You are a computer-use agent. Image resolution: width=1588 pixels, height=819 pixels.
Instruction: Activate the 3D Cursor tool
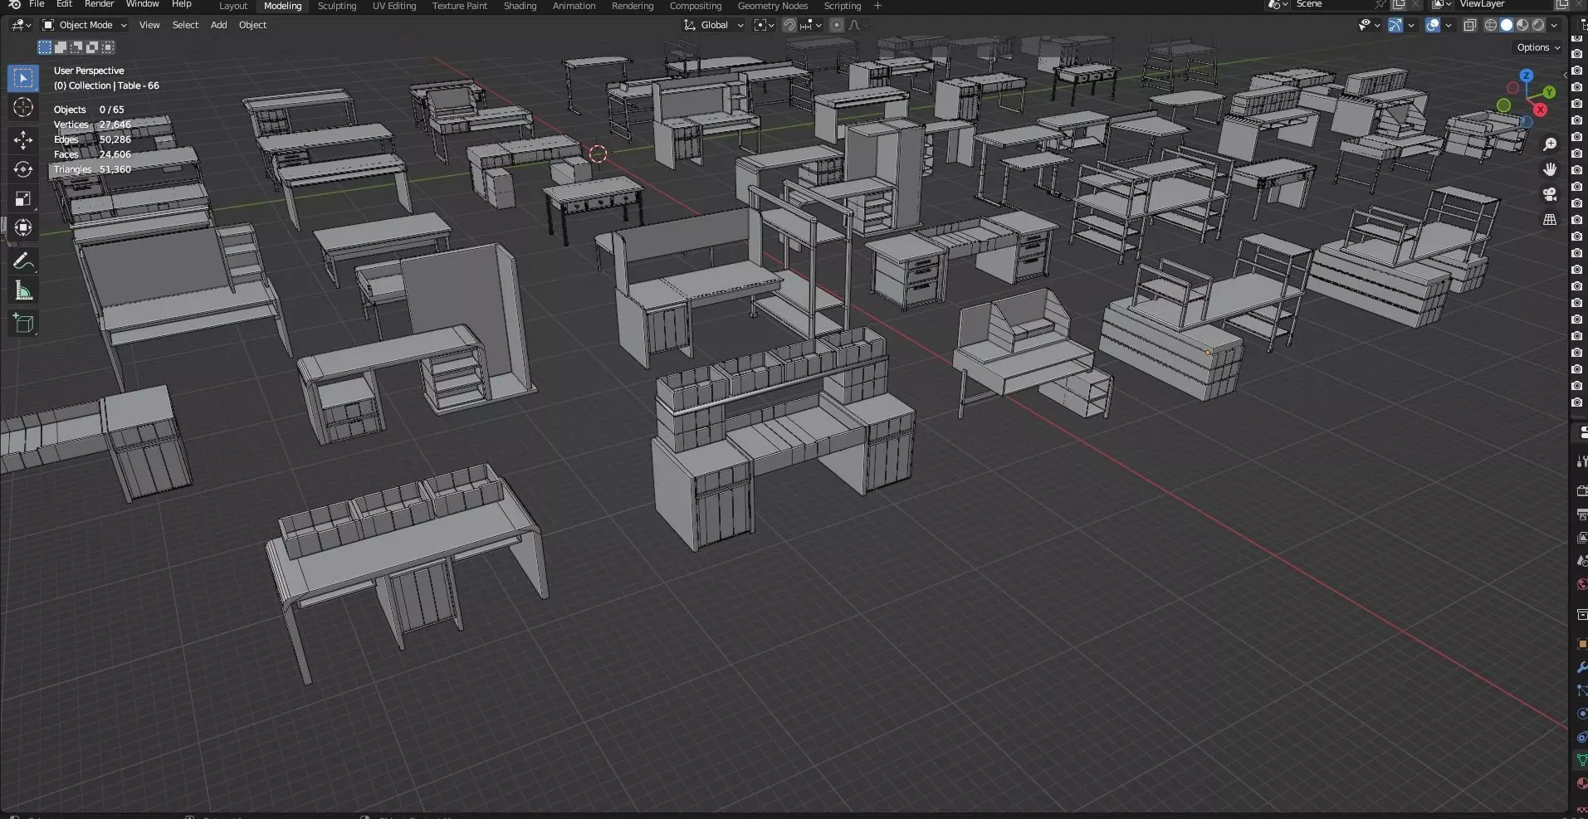click(23, 107)
